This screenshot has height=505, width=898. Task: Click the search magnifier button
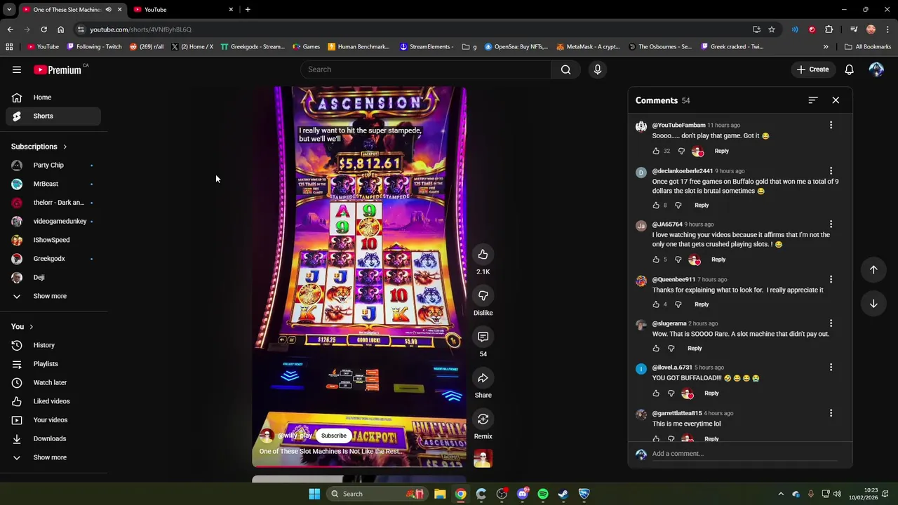point(566,69)
